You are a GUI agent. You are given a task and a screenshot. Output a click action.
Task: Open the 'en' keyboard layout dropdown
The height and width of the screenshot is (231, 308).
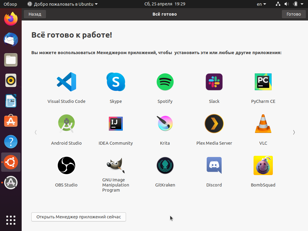(x=261, y=4)
